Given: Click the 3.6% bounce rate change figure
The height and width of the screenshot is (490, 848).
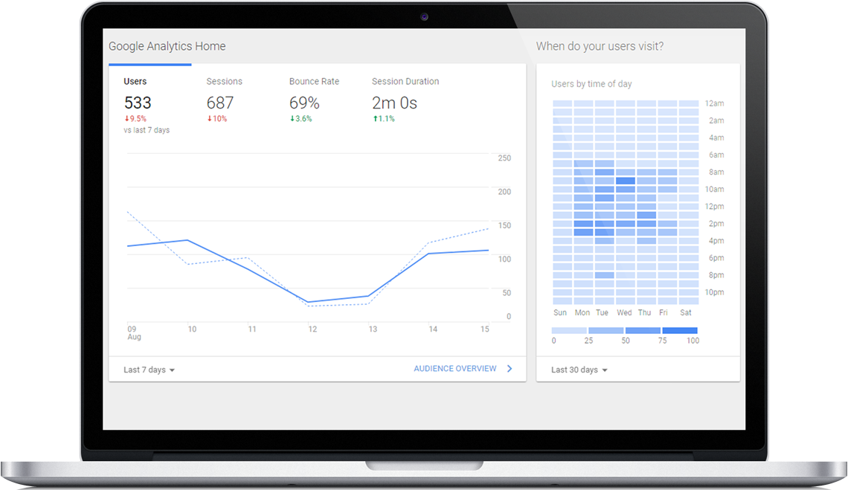Looking at the screenshot, I should pyautogui.click(x=303, y=119).
